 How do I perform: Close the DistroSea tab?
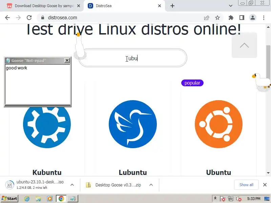tap(160, 6)
